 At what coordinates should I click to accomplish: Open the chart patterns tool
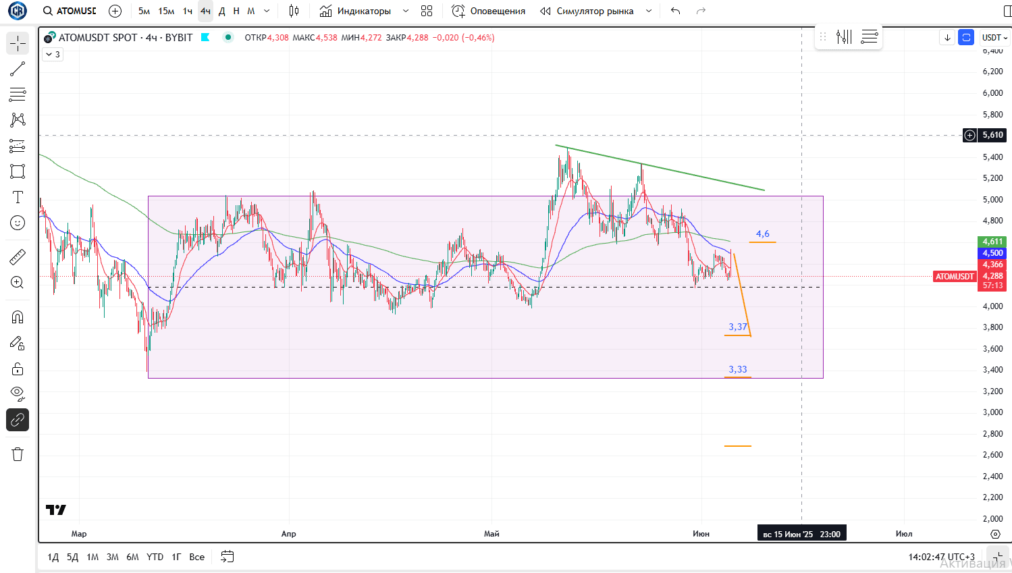(x=18, y=120)
